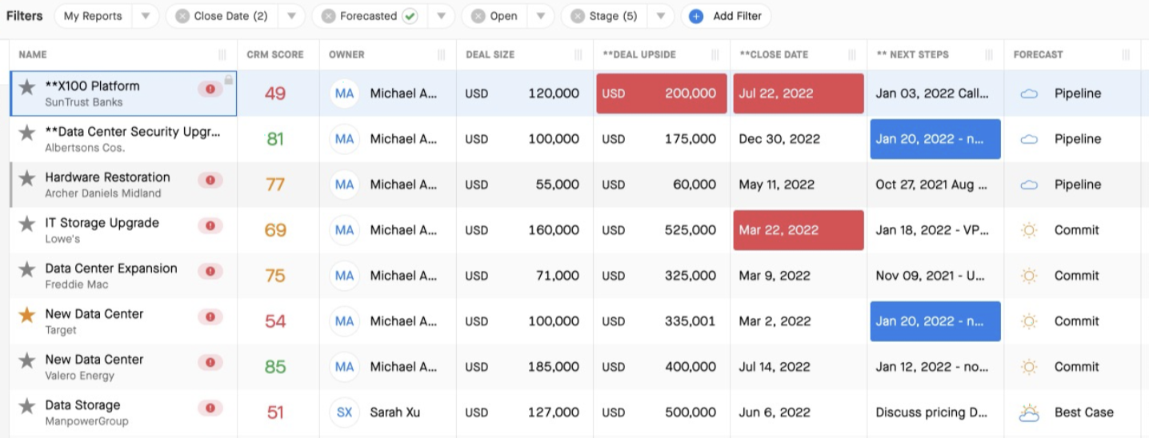Viewport: 1149px width, 438px height.
Task: Select the red USD 200,000 deal upside cell
Action: [x=662, y=94]
